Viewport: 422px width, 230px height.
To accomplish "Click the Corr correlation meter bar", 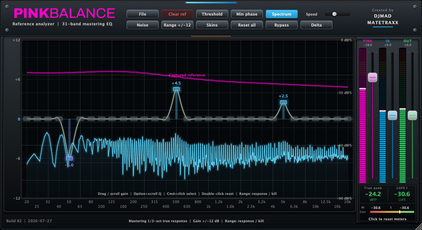I will (392, 212).
